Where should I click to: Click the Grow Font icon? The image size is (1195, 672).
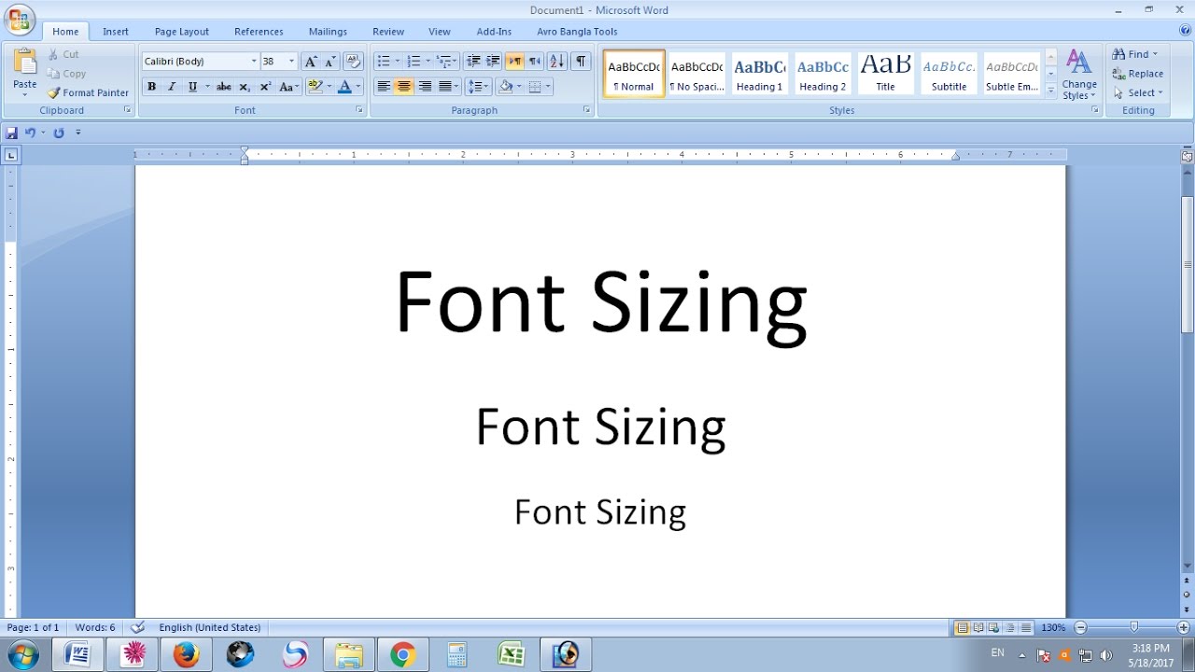click(x=311, y=62)
